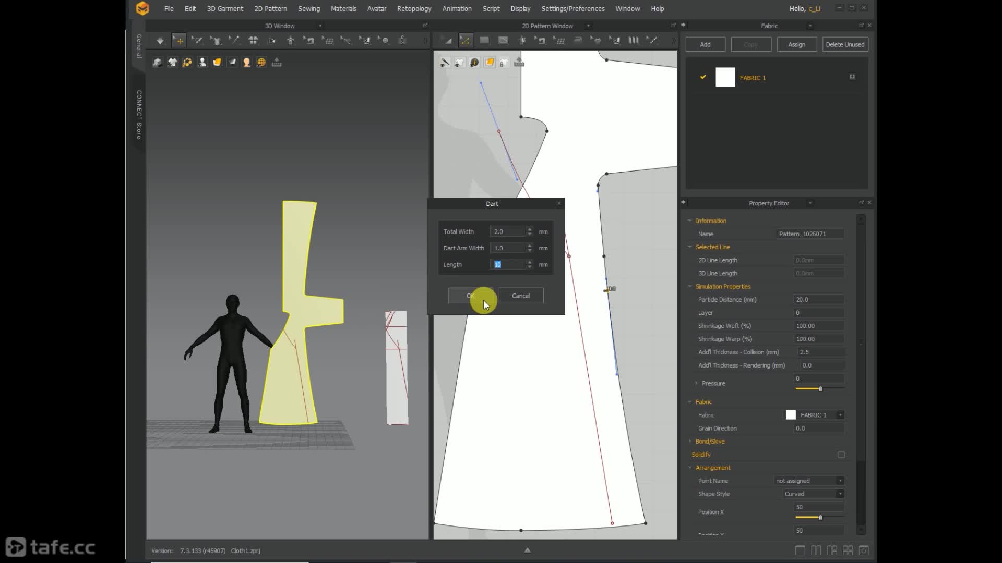Select the pleats fold tool in 2D toolbar
This screenshot has width=1002, height=563.
click(x=633, y=41)
